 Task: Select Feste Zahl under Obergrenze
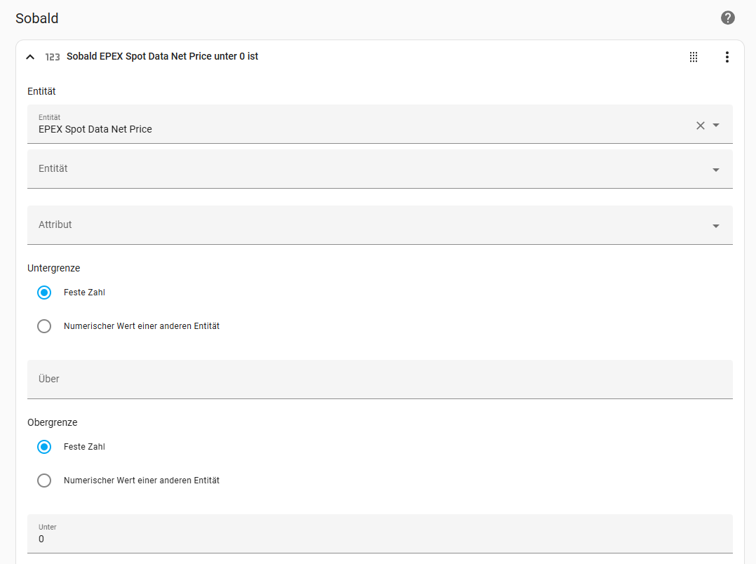tap(44, 447)
